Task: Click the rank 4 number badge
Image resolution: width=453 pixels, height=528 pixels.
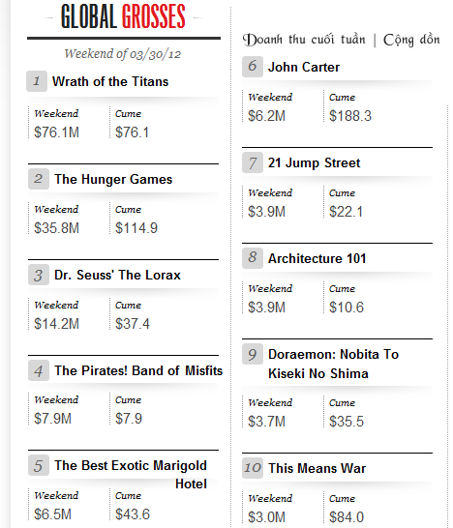Action: pos(39,370)
